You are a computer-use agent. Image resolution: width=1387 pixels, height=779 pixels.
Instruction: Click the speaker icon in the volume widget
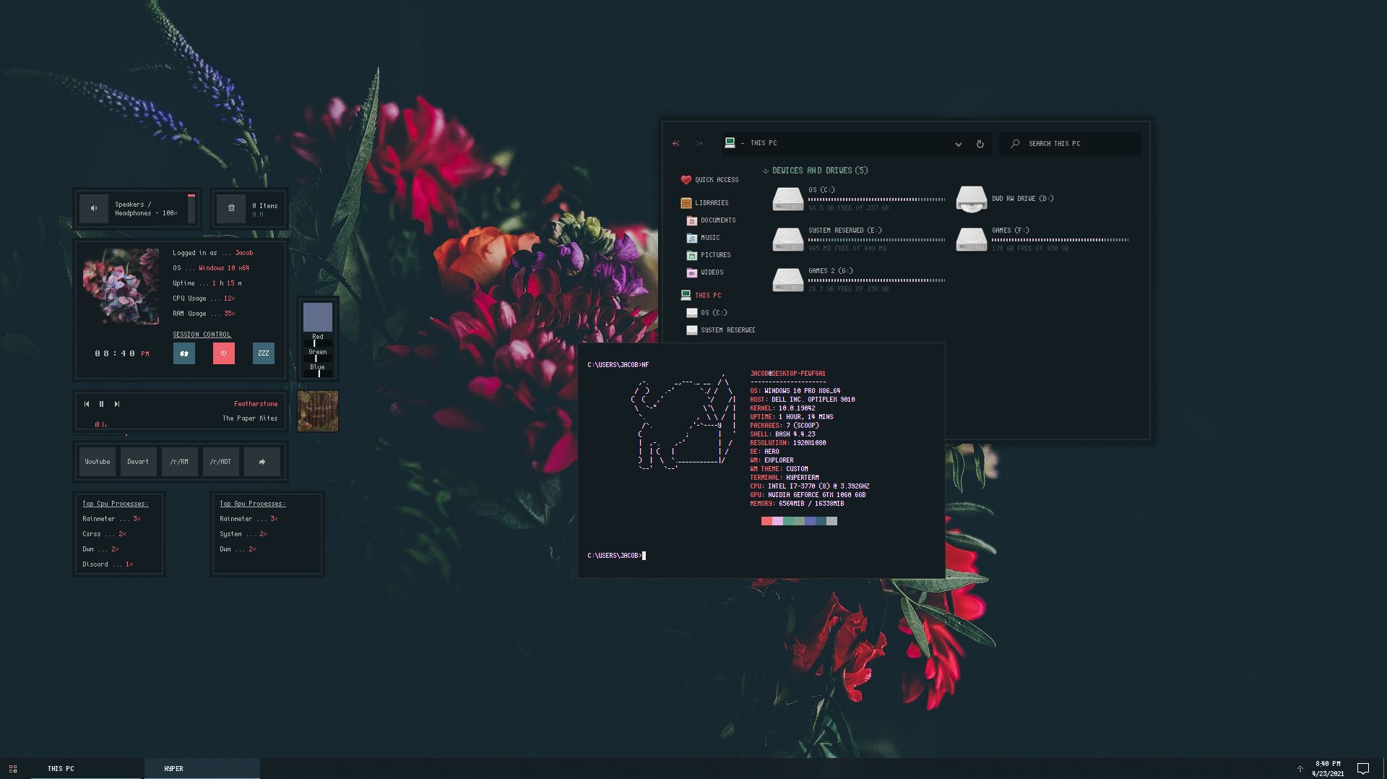(93, 208)
